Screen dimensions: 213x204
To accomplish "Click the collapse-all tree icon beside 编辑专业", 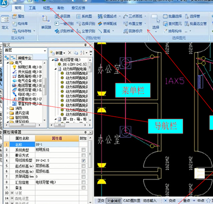I will pos(13,57).
